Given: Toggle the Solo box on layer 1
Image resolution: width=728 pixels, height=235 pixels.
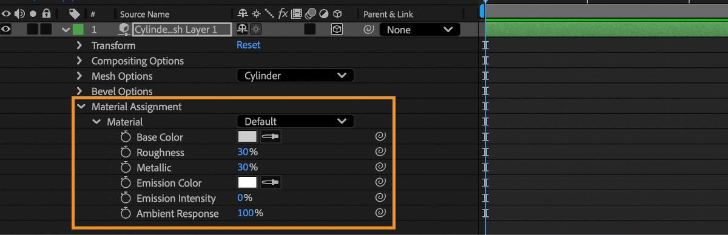Looking at the screenshot, I should coord(32,29).
